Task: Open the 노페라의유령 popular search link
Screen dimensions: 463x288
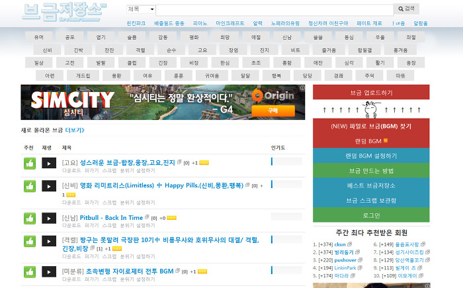Action: [x=285, y=23]
